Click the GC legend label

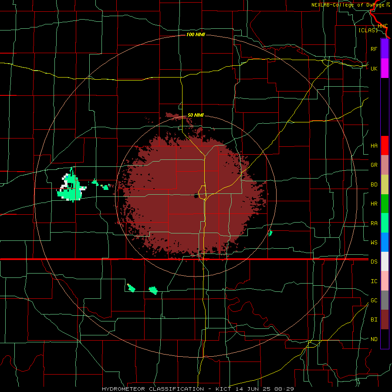[x=374, y=301]
